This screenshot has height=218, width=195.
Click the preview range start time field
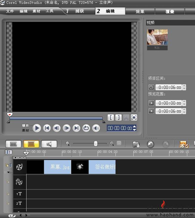click(x=169, y=103)
